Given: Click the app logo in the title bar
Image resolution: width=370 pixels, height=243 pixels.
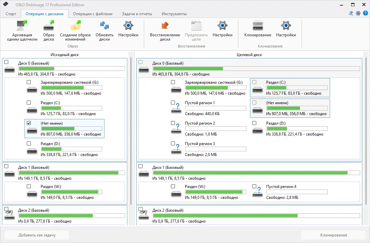Looking at the screenshot, I should (x=6, y=4).
